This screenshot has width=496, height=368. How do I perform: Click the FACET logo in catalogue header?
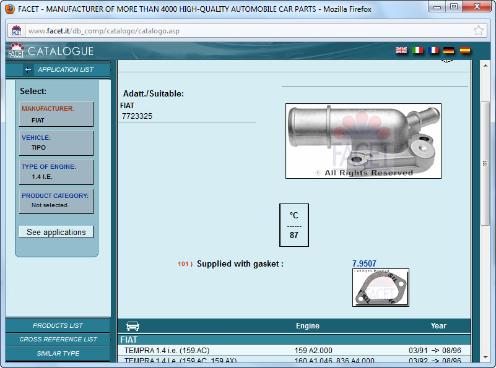tap(16, 51)
